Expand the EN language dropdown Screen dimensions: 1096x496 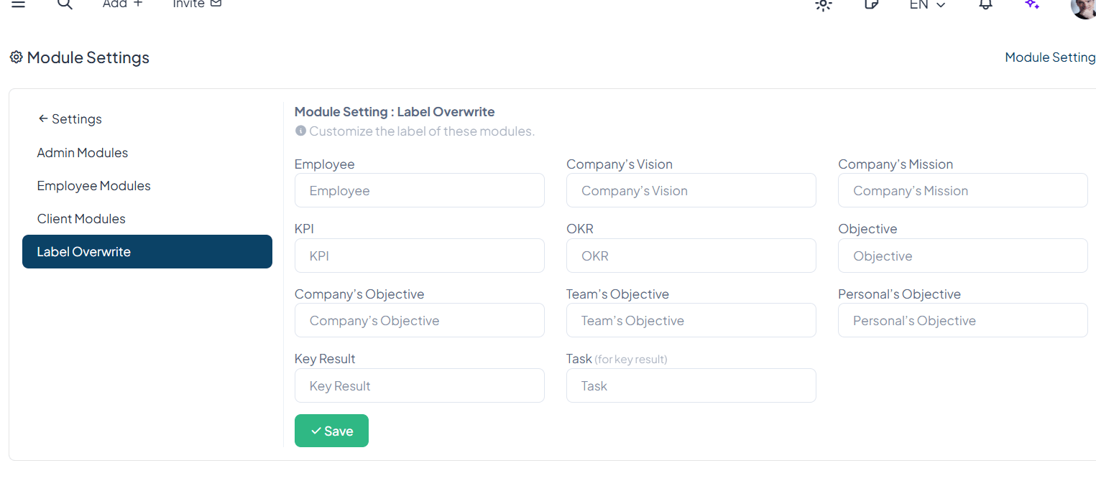click(927, 5)
